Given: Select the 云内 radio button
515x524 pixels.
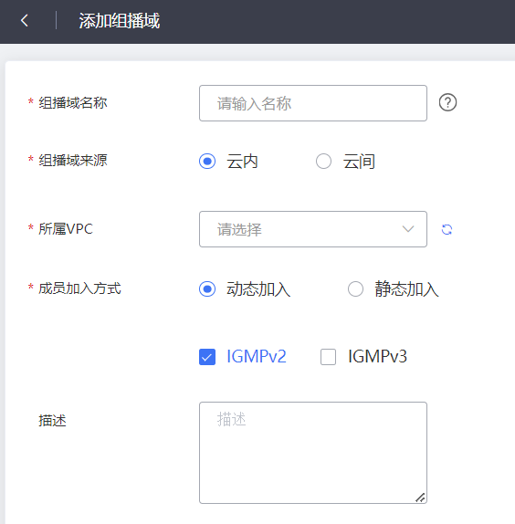Looking at the screenshot, I should [207, 162].
